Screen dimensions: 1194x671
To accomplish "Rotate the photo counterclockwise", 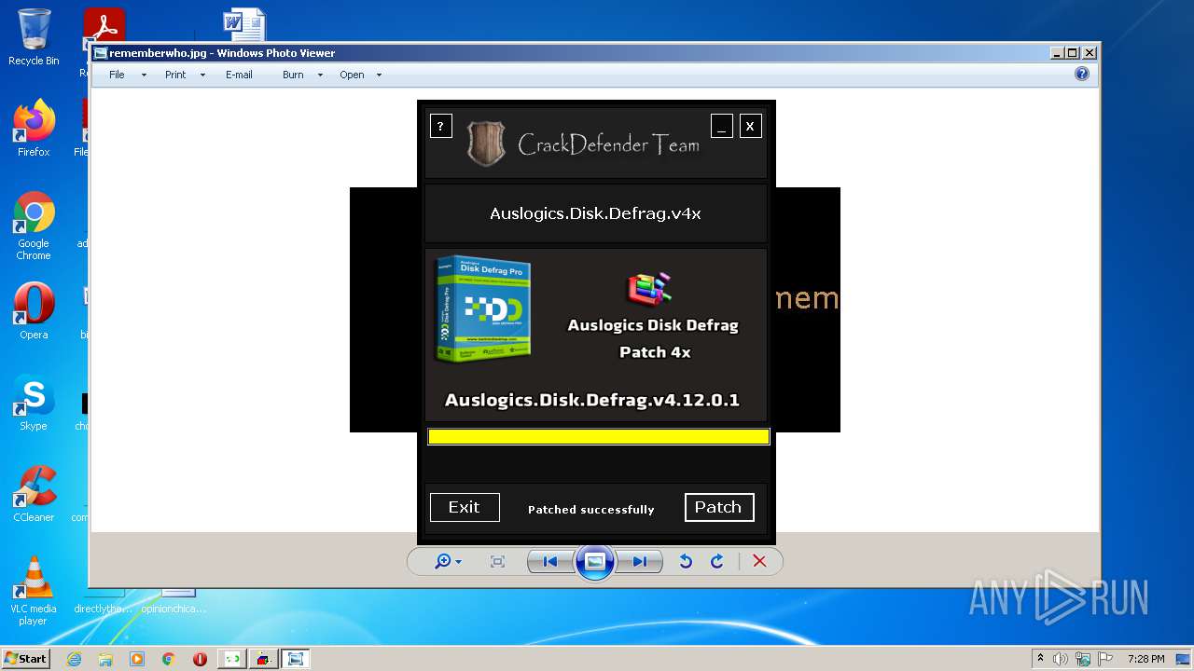I will click(686, 561).
